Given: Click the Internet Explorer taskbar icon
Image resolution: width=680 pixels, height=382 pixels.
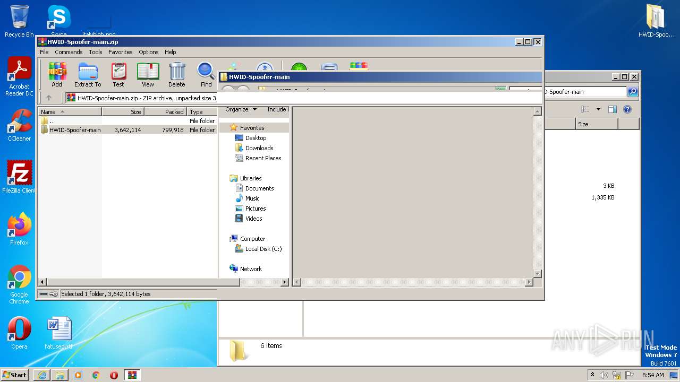Looking at the screenshot, I should click(x=42, y=375).
